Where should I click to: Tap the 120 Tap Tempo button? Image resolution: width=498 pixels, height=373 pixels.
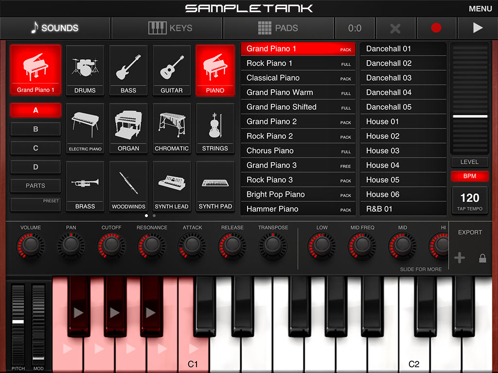tap(469, 200)
